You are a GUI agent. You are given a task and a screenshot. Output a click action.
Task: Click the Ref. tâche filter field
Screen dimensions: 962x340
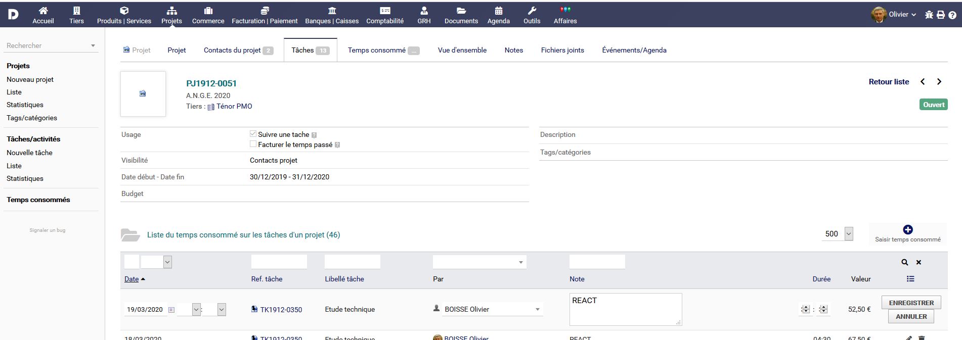click(x=279, y=262)
